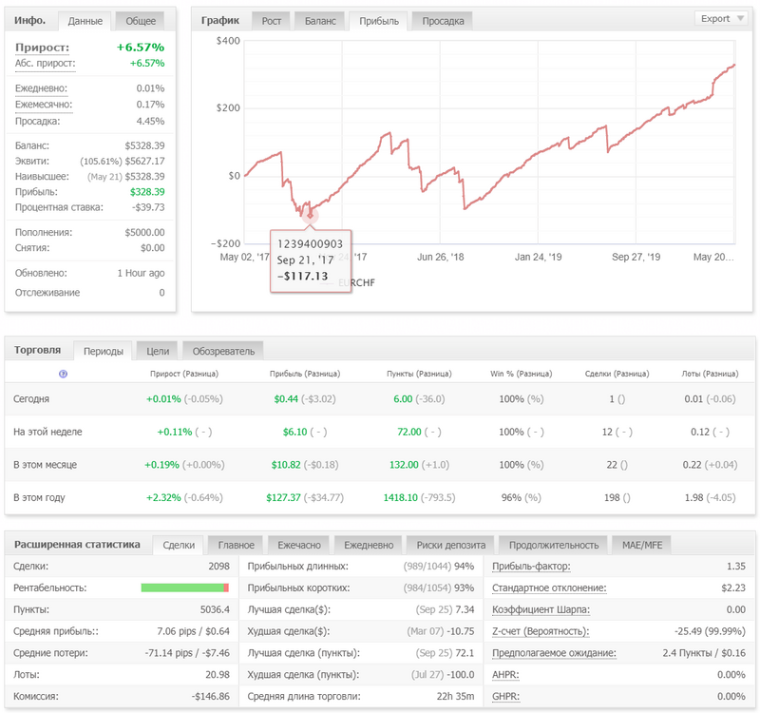
Task: Click the На этой неделе row label
Action: [47, 433]
